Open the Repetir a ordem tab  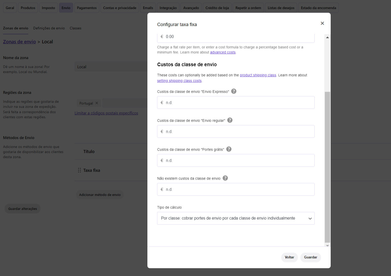pyautogui.click(x=248, y=8)
